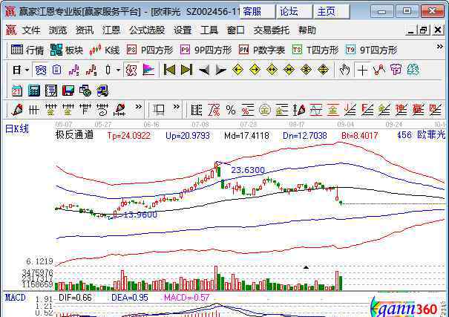Click the wave line with red bars icon
449x317 pixels.
click(x=316, y=110)
